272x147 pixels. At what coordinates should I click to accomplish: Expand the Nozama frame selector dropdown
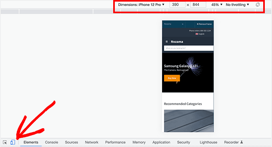(x=174, y=24)
